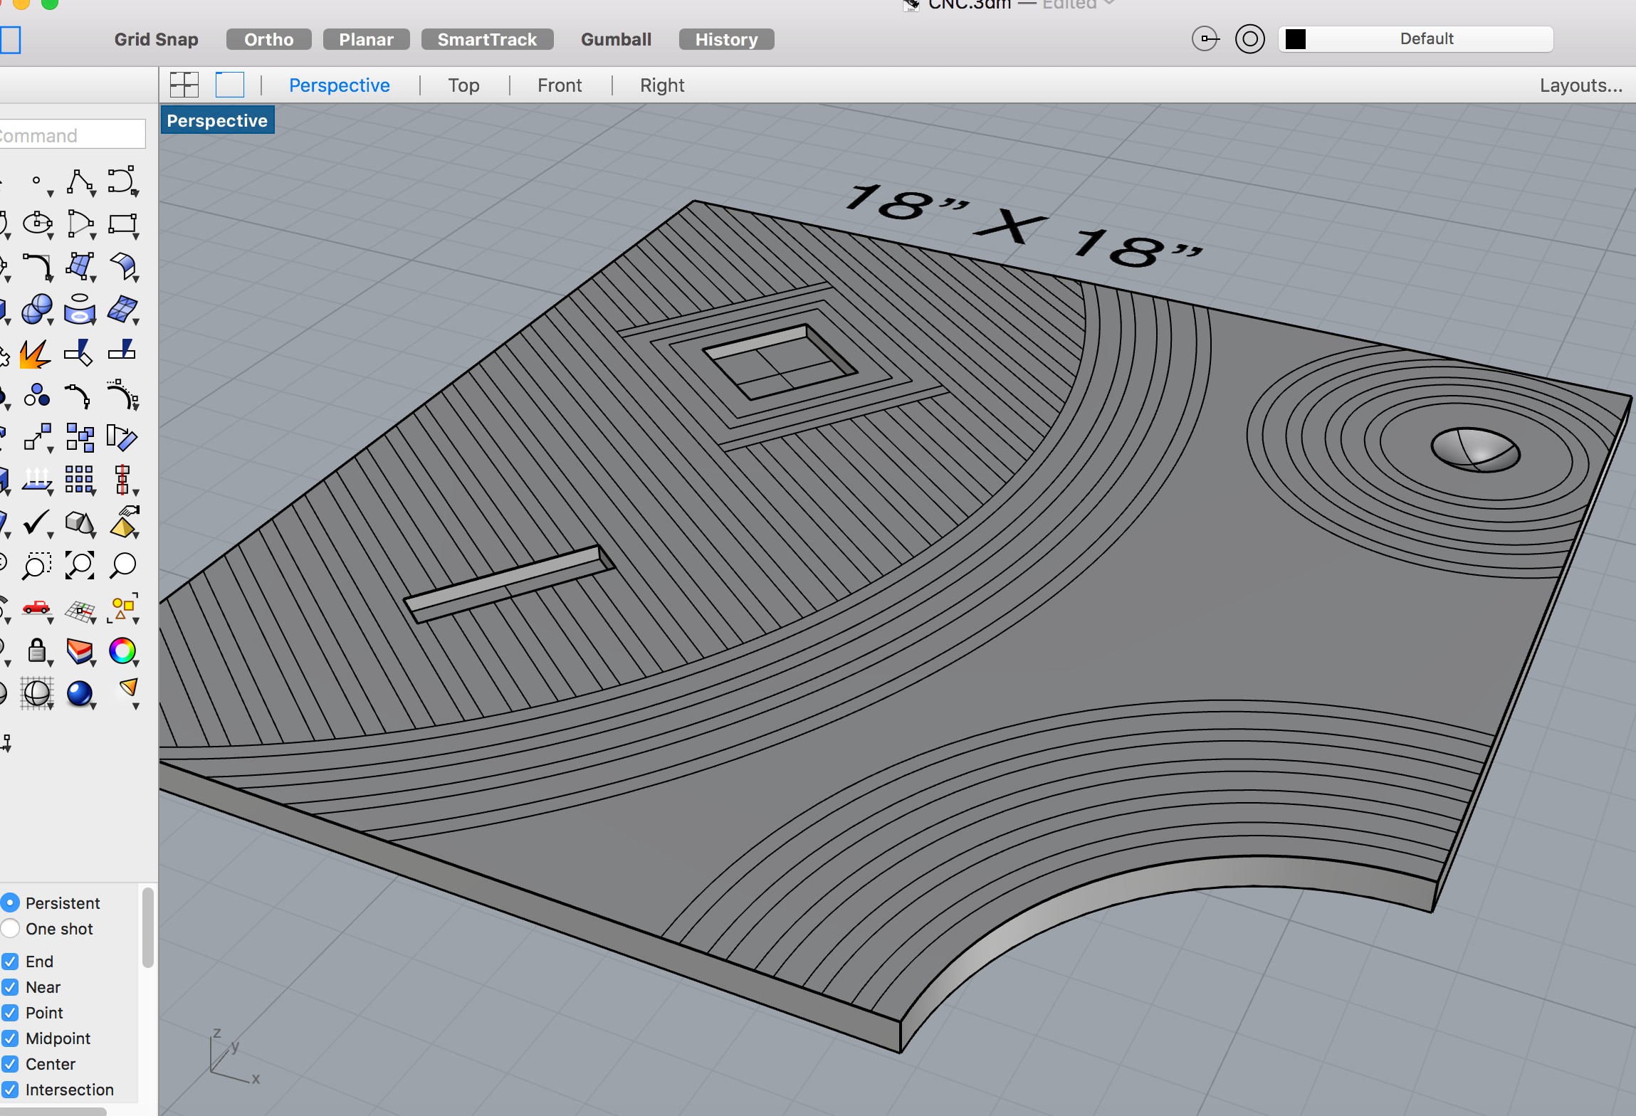Select the Polyline tool
The height and width of the screenshot is (1116, 1636).
pos(79,181)
